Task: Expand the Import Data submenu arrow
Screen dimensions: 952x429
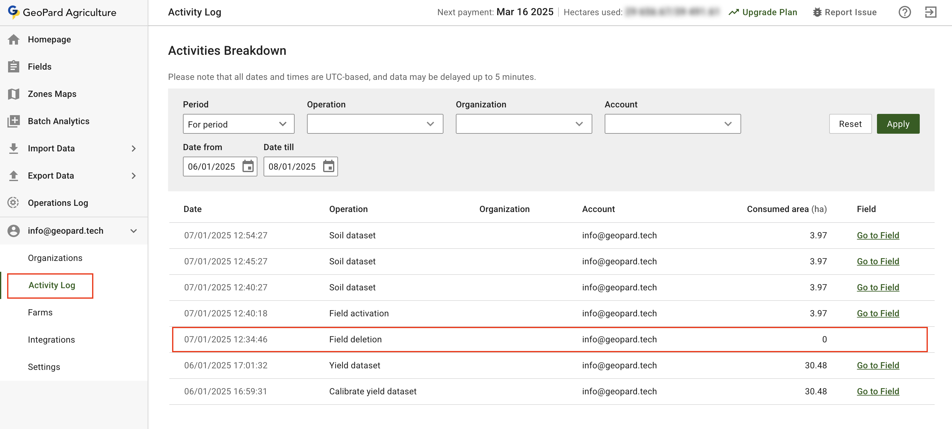Action: pos(133,148)
